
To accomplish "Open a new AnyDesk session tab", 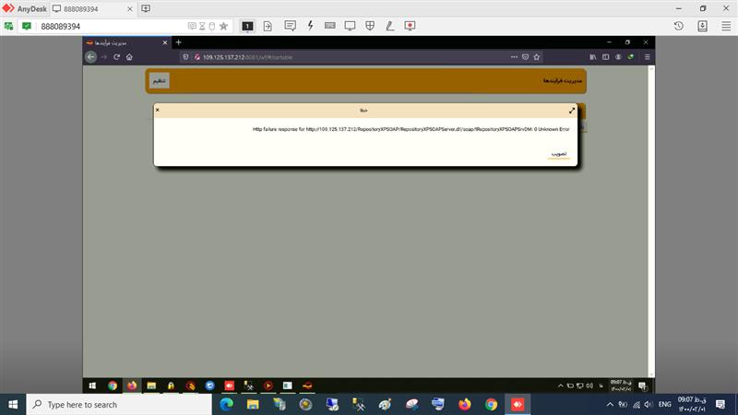I will (145, 8).
